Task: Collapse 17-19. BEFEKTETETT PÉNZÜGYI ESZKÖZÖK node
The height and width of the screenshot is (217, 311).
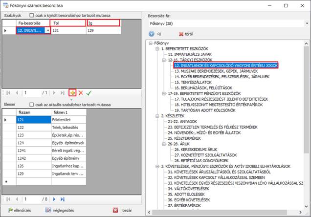Action: point(164,93)
